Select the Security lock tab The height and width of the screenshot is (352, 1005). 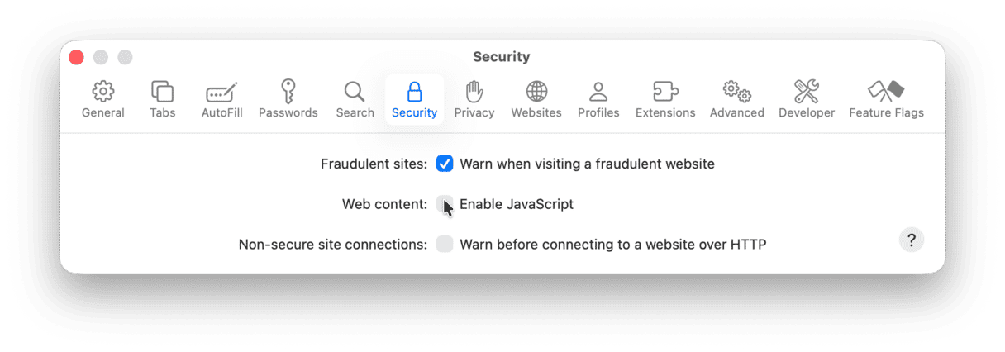415,99
